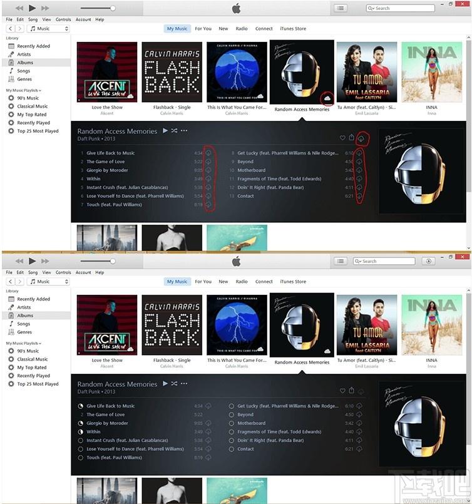Open the list view button in lower window
472x504 pixels.
[341, 261]
